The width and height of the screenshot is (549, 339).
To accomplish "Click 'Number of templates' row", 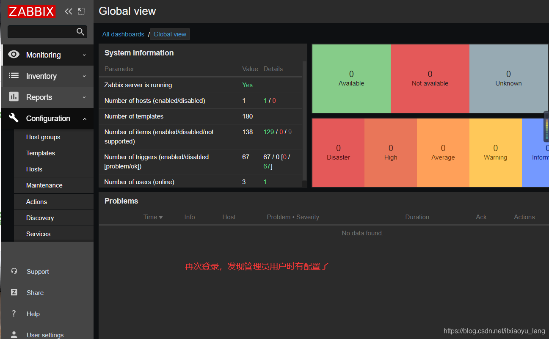I will tap(201, 116).
